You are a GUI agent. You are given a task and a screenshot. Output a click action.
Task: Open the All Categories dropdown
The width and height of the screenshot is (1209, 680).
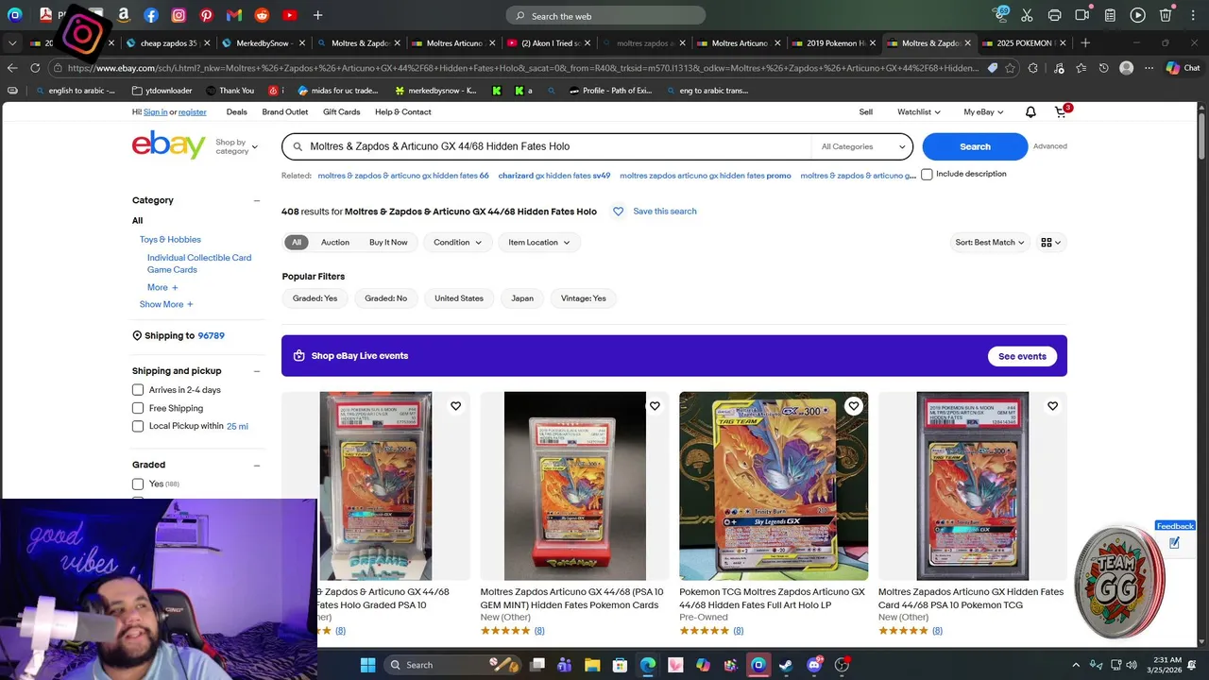862,146
